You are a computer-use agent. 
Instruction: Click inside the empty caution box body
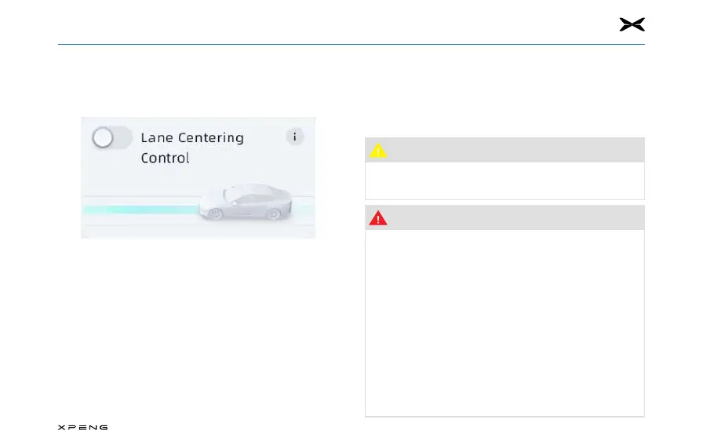point(504,181)
